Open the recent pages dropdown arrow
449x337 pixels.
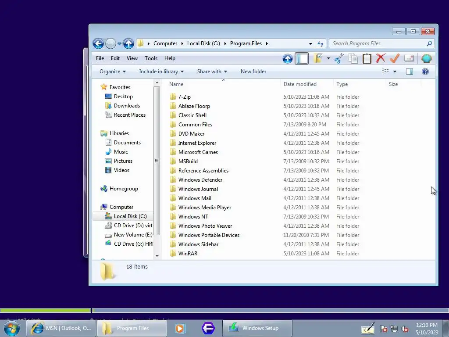[119, 43]
